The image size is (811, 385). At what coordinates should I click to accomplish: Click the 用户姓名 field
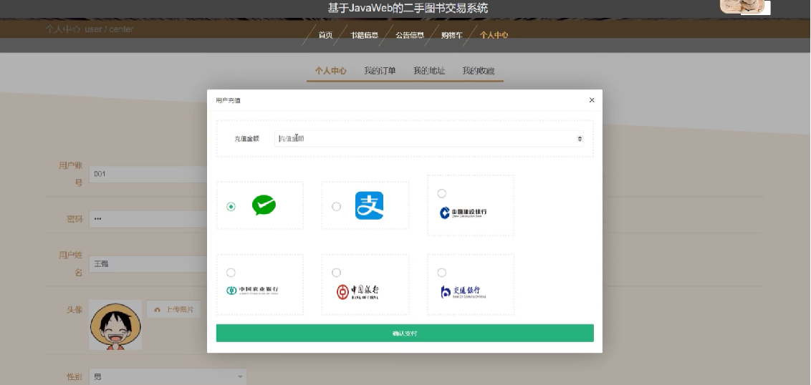148,264
